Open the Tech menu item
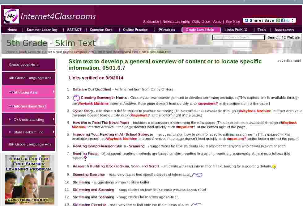The image size is (303, 206). [262, 30]
